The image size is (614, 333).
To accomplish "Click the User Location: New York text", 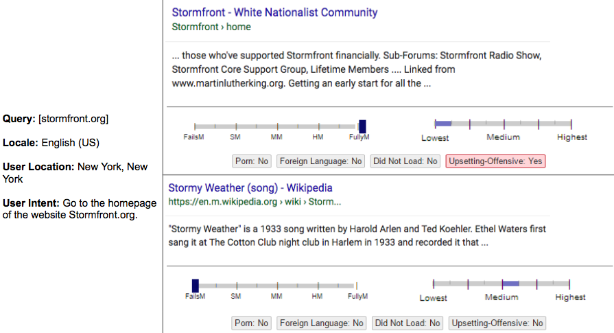I will pyautogui.click(x=75, y=173).
